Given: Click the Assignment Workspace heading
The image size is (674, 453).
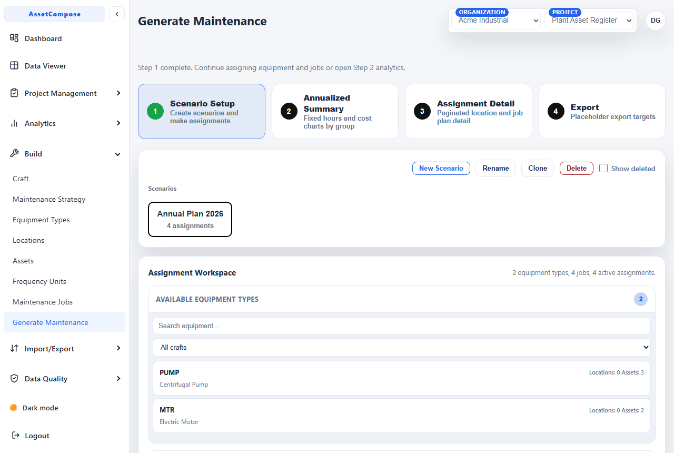Looking at the screenshot, I should point(192,273).
